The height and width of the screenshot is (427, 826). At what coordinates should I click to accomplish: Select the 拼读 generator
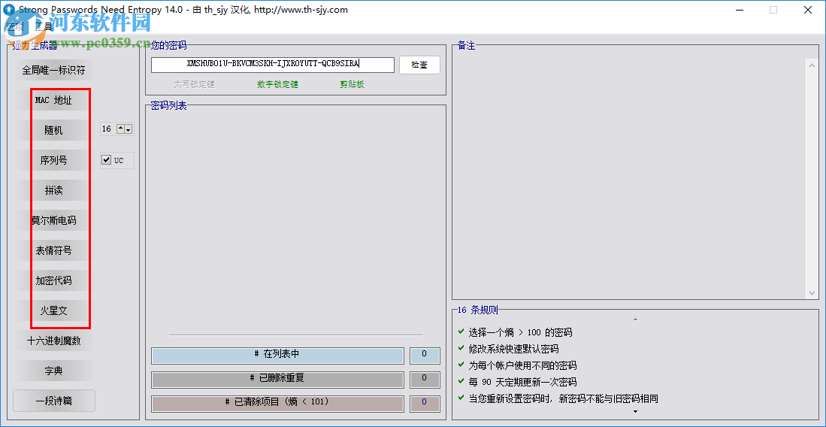coord(53,190)
